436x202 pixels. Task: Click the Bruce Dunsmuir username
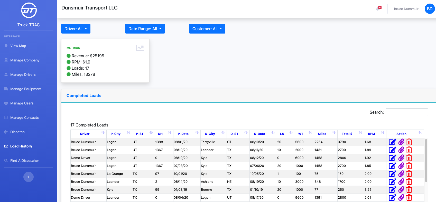coord(406,9)
